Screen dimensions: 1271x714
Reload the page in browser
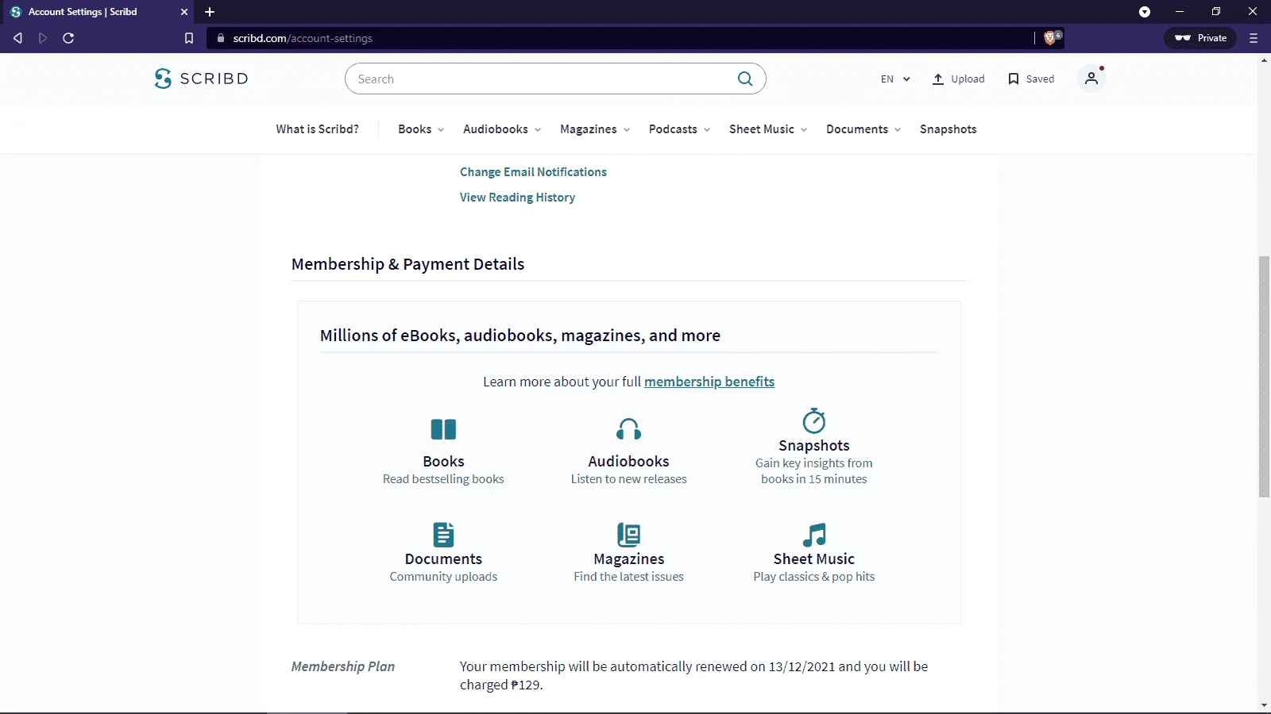pyautogui.click(x=68, y=38)
